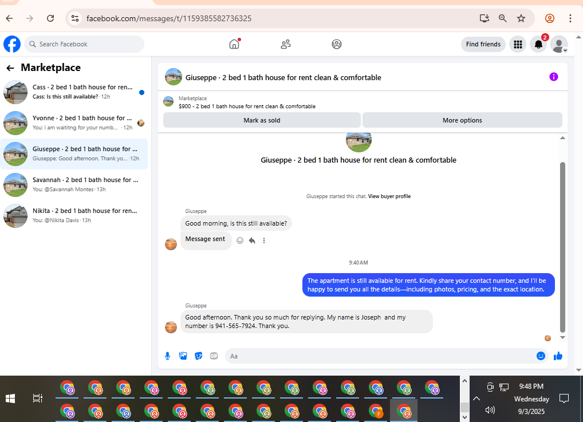Open the Yvonne conversation
The image size is (583, 422).
74,123
